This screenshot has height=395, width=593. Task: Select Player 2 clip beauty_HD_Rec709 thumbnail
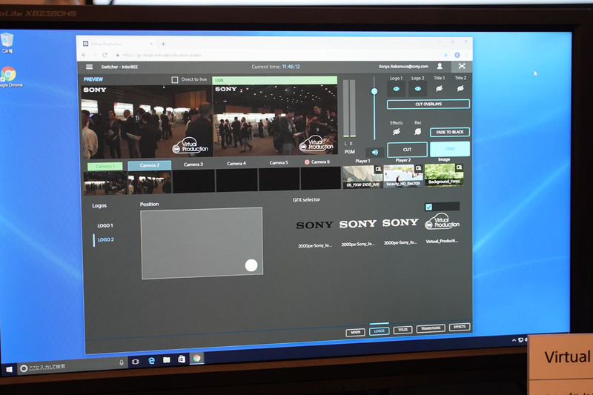click(402, 176)
